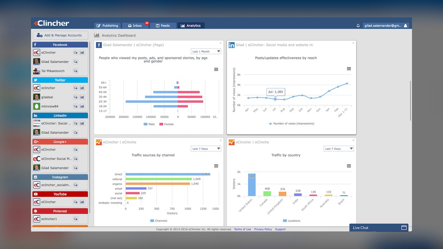Switch to the Feeds tab

[x=163, y=25]
